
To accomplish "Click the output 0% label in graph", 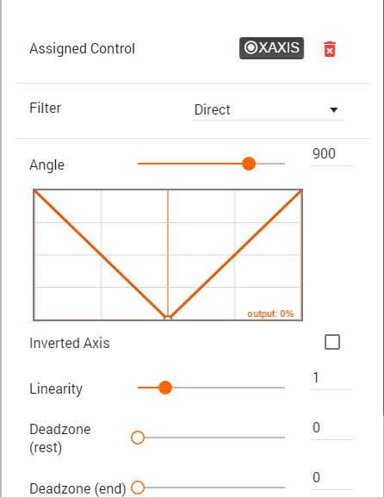I will coord(270,314).
